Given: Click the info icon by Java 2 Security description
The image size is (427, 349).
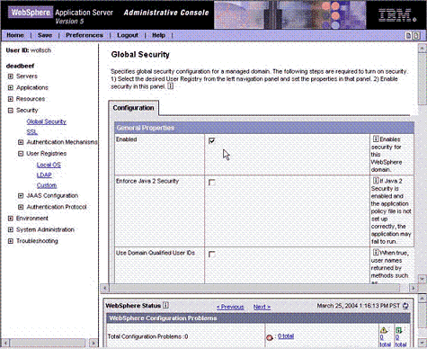Looking at the screenshot, I should pos(376,181).
